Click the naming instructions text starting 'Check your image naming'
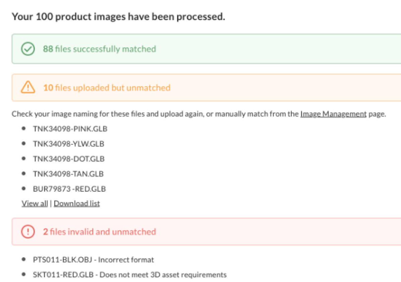The width and height of the screenshot is (401, 282). pyautogui.click(x=199, y=114)
